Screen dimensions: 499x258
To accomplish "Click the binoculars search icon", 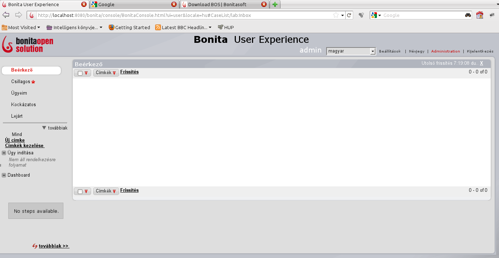I will point(468,15).
